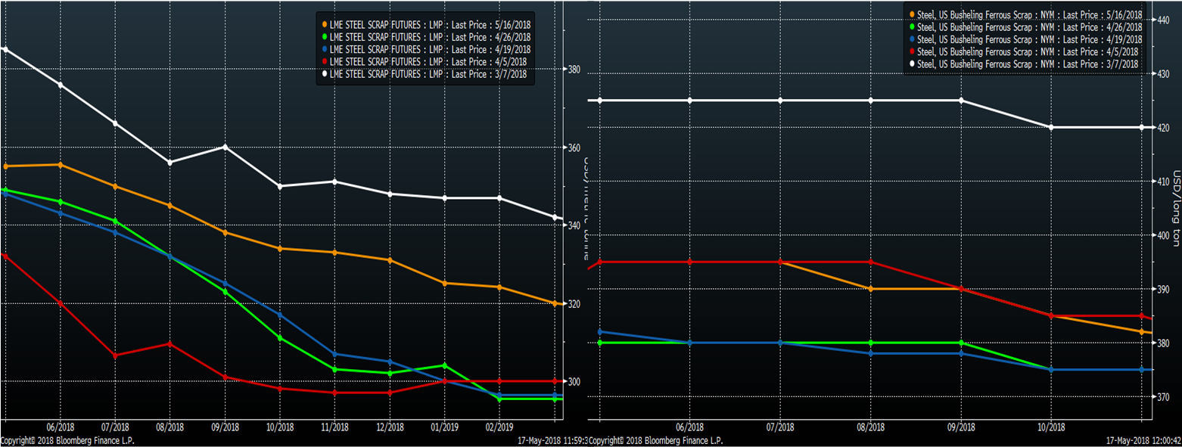Select US Busheling Ferrous Scrap 4/26/2018 legend entry

pyautogui.click(x=1028, y=27)
